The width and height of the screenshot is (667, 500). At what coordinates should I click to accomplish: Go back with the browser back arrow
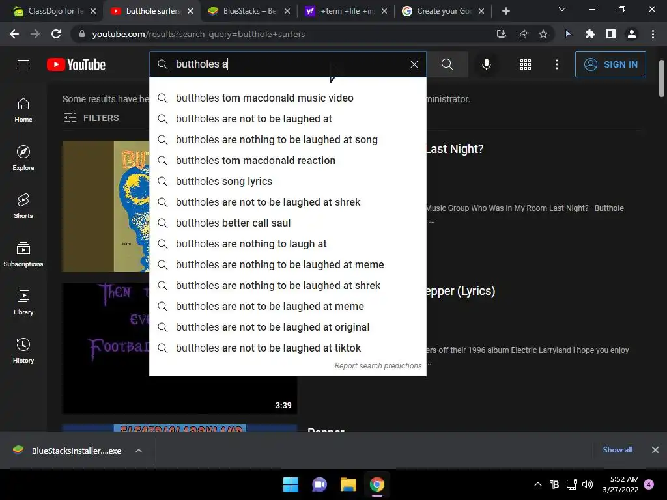click(x=14, y=34)
